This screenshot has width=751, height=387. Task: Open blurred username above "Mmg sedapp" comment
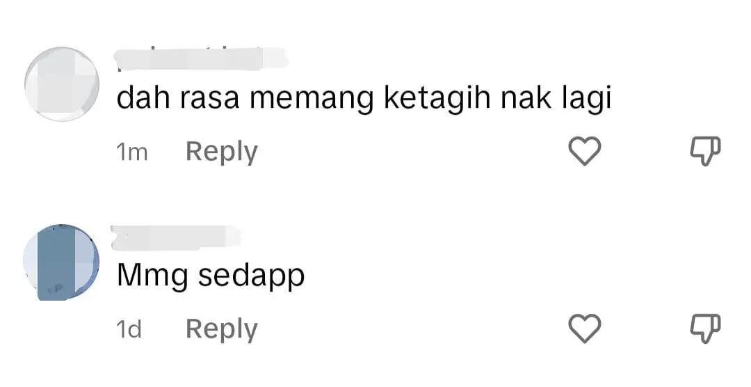tap(176, 238)
